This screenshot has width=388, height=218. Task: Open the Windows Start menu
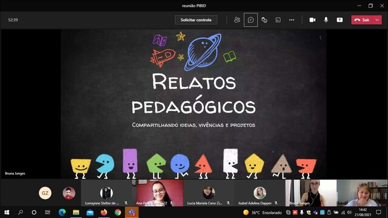(7, 213)
